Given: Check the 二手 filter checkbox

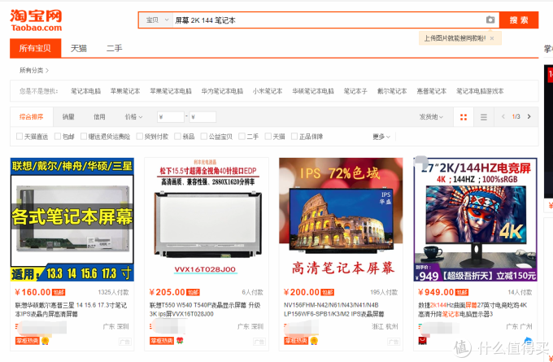Looking at the screenshot, I should [242, 136].
